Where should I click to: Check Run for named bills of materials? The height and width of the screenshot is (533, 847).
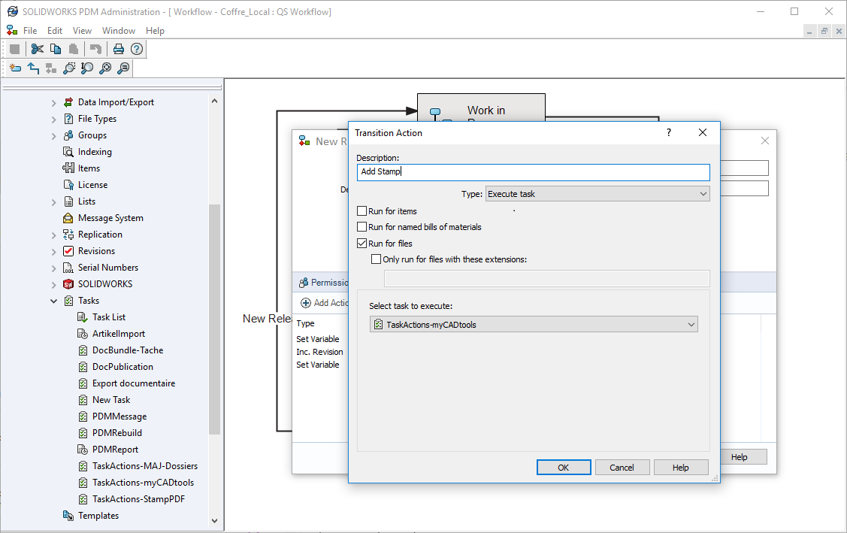(362, 227)
